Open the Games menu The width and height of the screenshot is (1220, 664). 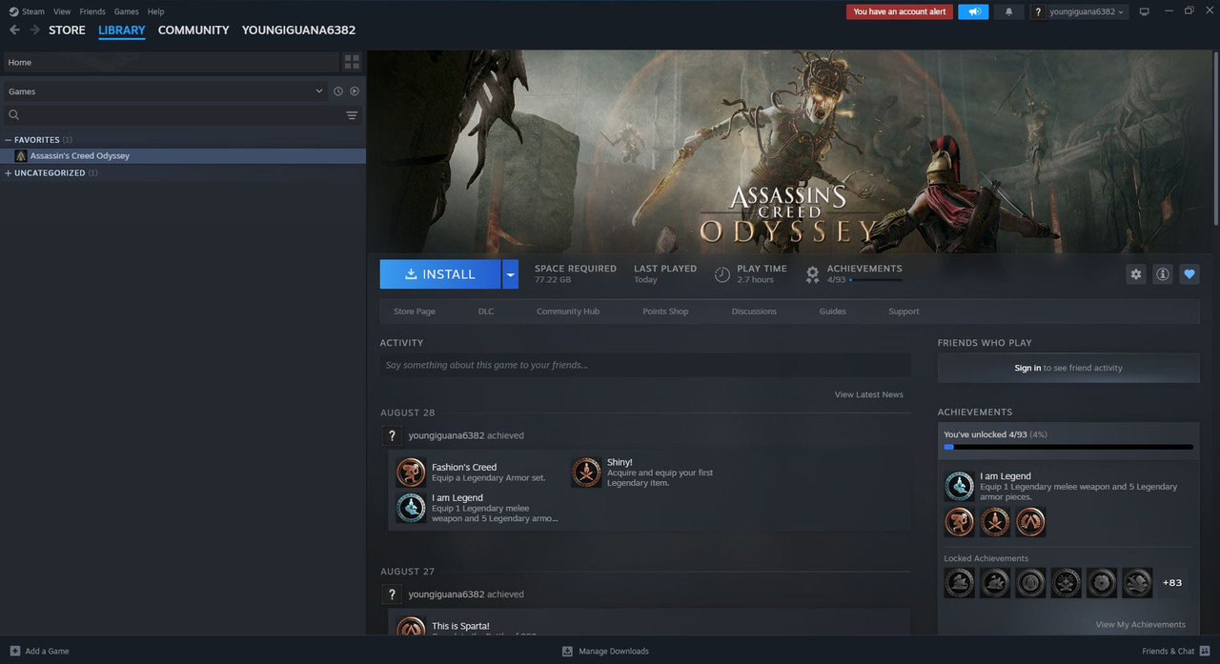coord(126,11)
